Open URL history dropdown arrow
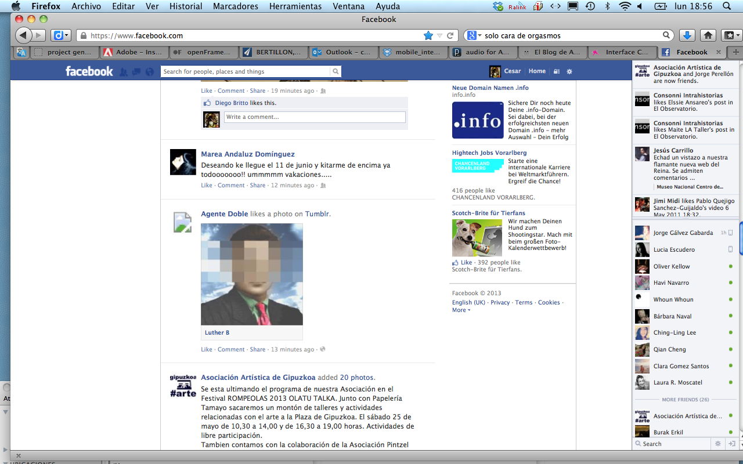This screenshot has width=743, height=464. [x=439, y=35]
